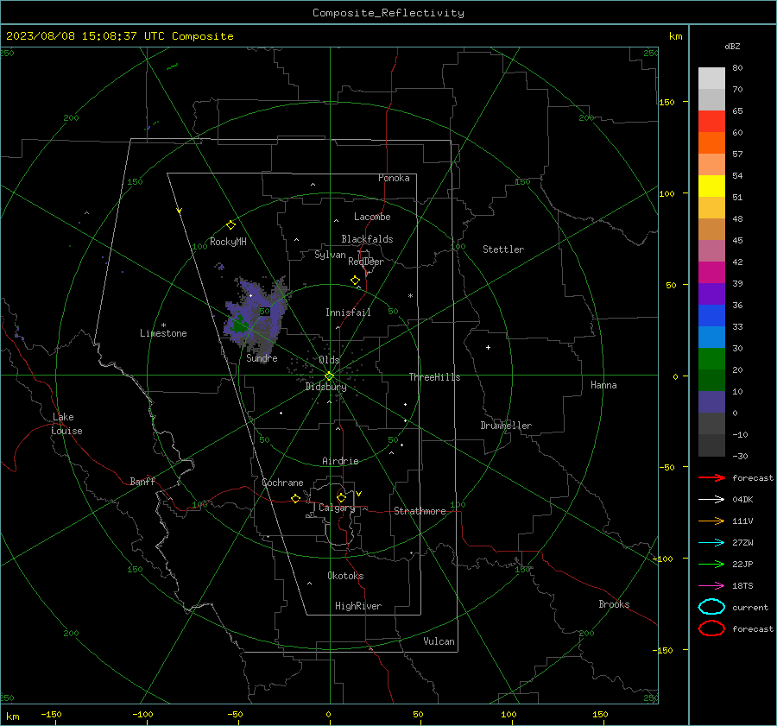The width and height of the screenshot is (777, 726).
Task: Click the Composite_Reflectivity title
Action: tap(388, 13)
